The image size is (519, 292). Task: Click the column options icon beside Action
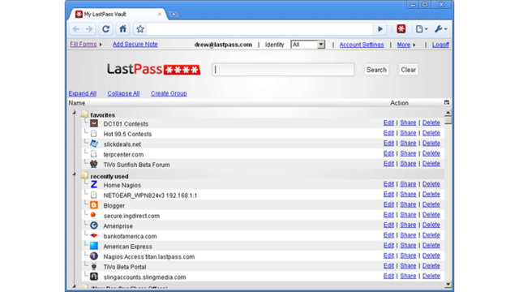pos(447,103)
